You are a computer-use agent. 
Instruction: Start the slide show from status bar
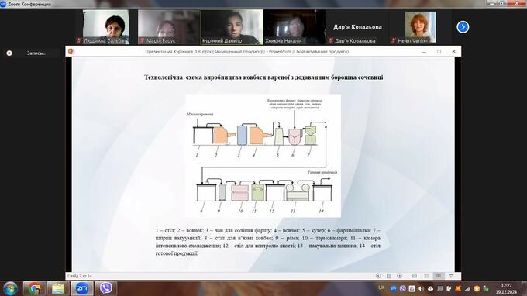tap(451, 276)
